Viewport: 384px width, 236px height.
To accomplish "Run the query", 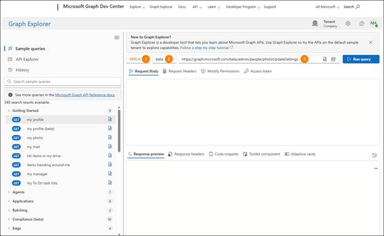I will click(x=361, y=59).
